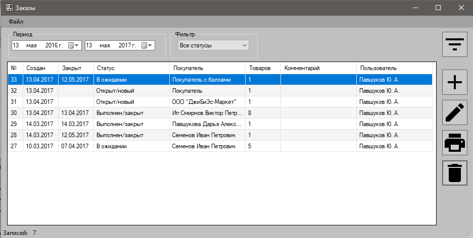The height and width of the screenshot is (238, 473).
Task: Click the Пользователь column header
Action: 394,68
